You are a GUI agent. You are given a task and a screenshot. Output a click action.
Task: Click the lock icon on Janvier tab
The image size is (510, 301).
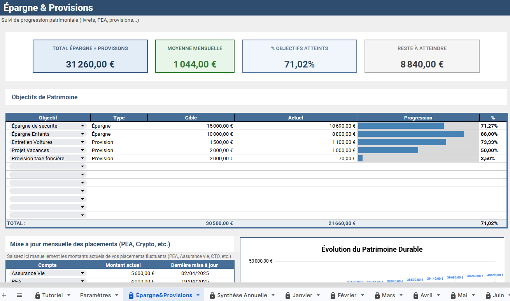288,296
